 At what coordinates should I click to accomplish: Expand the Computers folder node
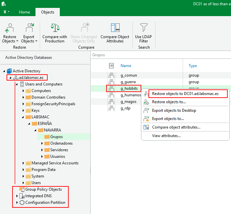click(23, 91)
